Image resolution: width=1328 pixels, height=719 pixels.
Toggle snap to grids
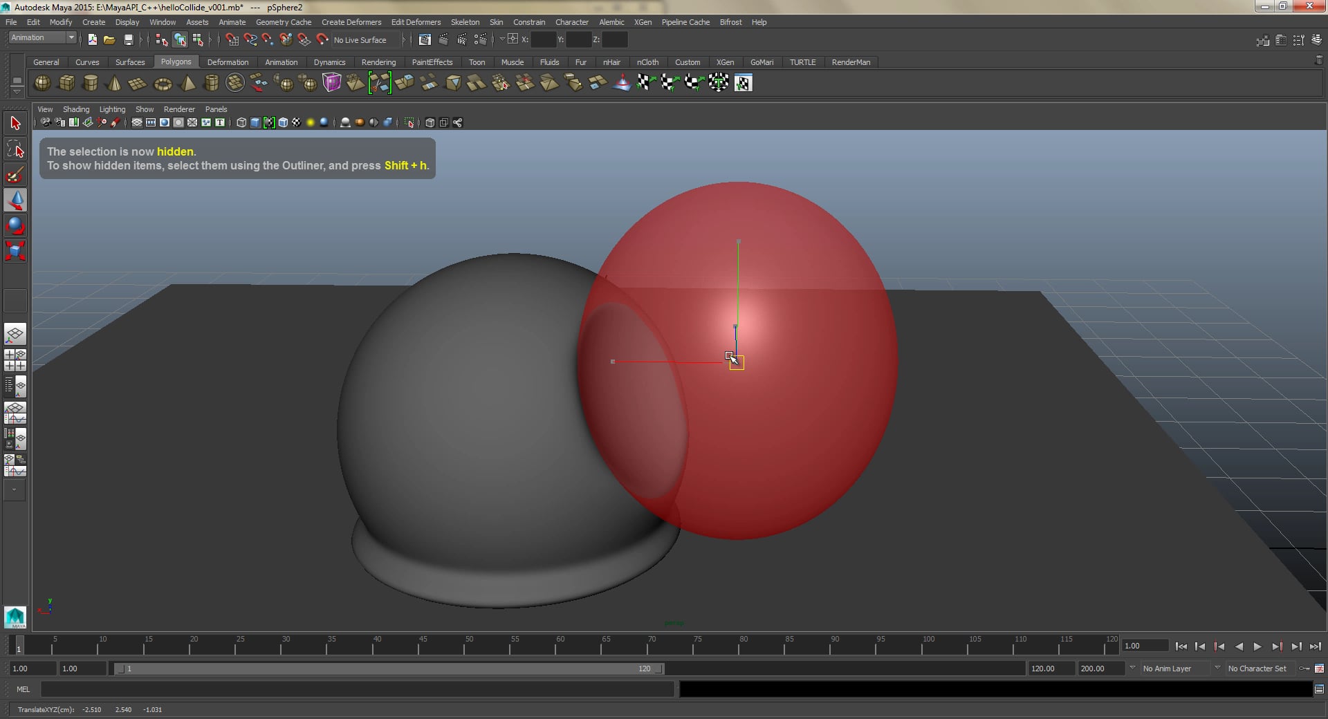click(232, 39)
